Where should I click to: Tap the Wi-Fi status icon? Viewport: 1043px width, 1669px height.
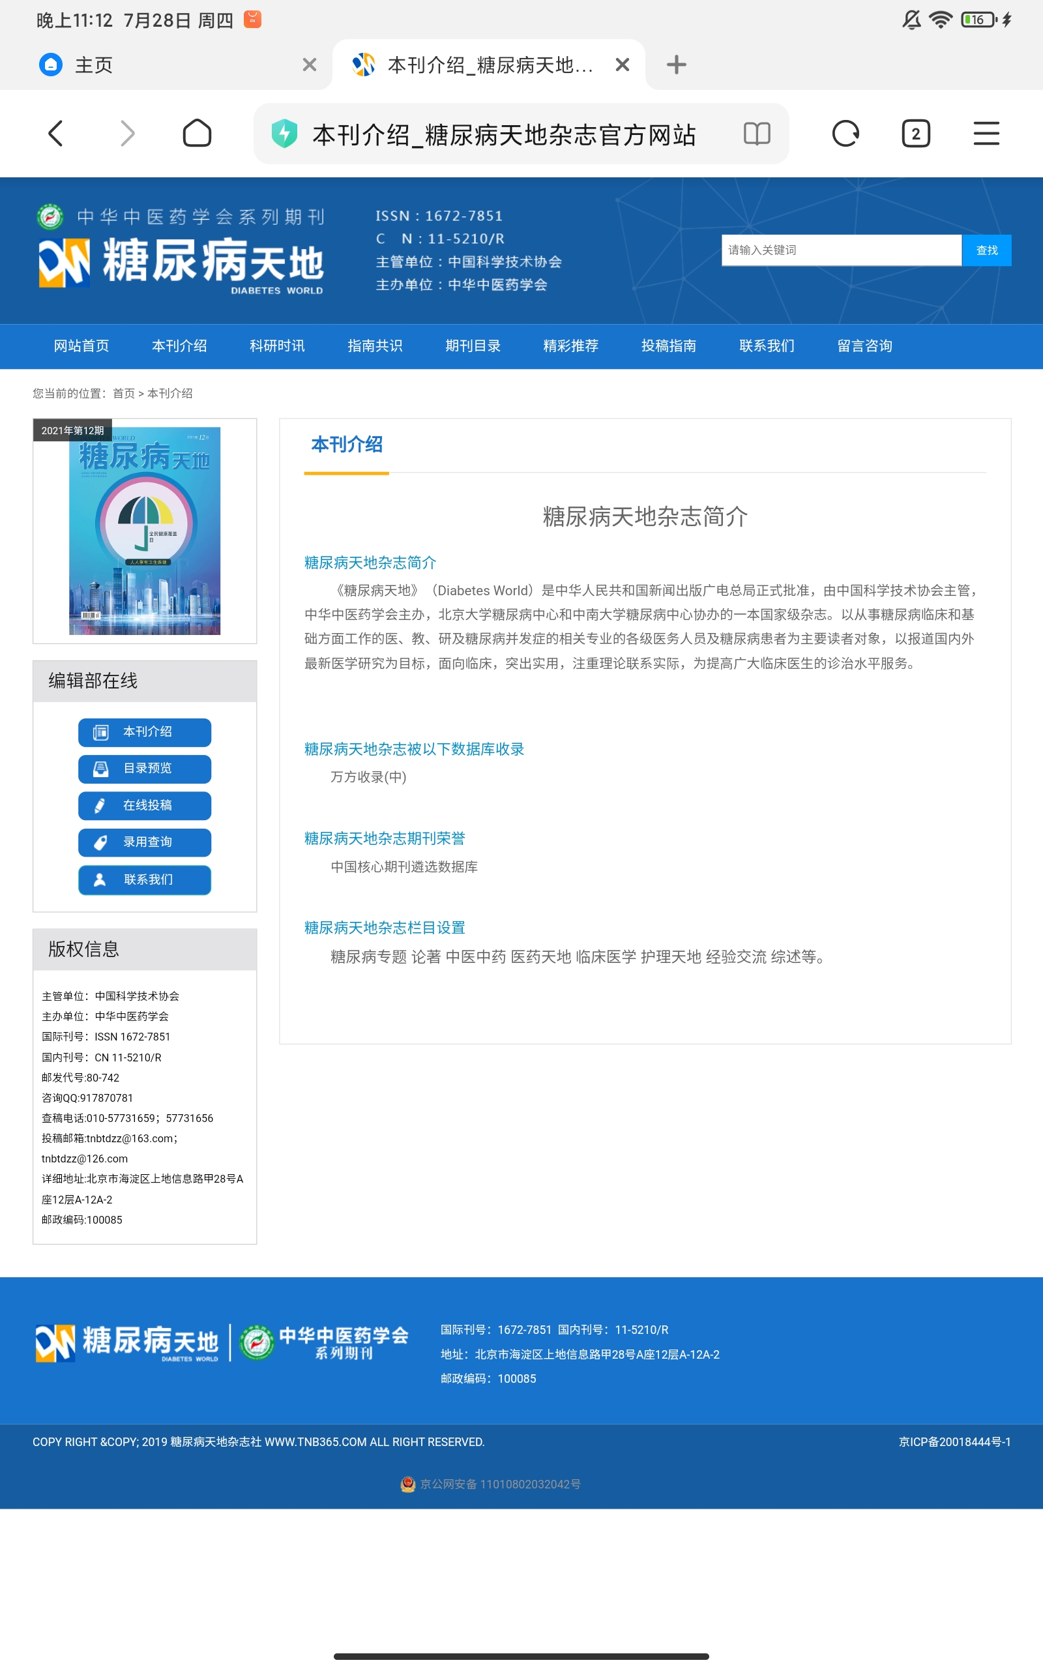click(x=940, y=20)
